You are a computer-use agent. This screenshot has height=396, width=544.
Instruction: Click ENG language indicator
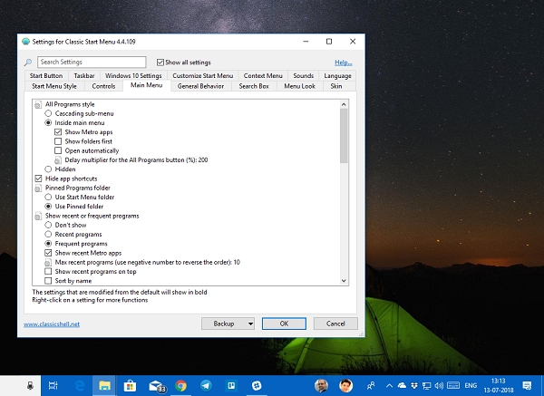click(471, 386)
